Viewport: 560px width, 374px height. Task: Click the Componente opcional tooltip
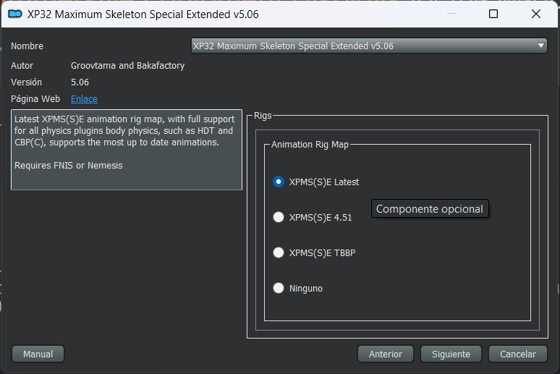pyautogui.click(x=430, y=209)
